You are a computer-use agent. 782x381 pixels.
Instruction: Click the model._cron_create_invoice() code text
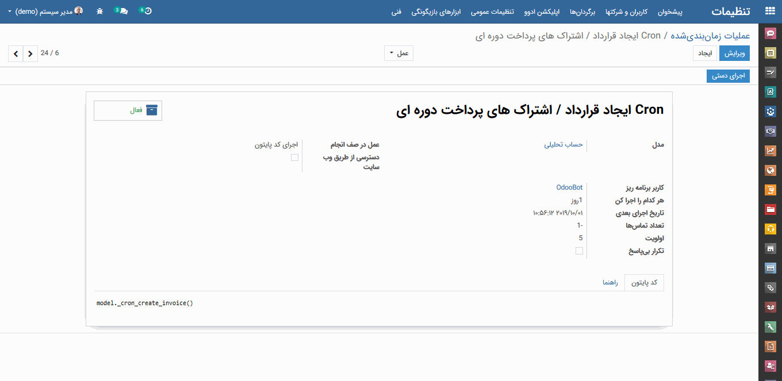click(144, 303)
